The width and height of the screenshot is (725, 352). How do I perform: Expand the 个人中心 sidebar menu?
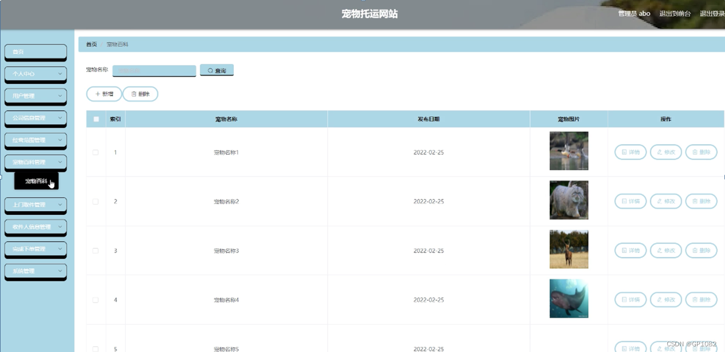coord(35,73)
